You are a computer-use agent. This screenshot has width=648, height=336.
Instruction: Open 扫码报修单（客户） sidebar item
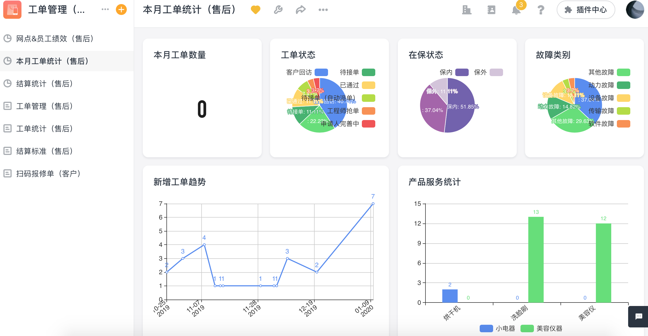67,174
